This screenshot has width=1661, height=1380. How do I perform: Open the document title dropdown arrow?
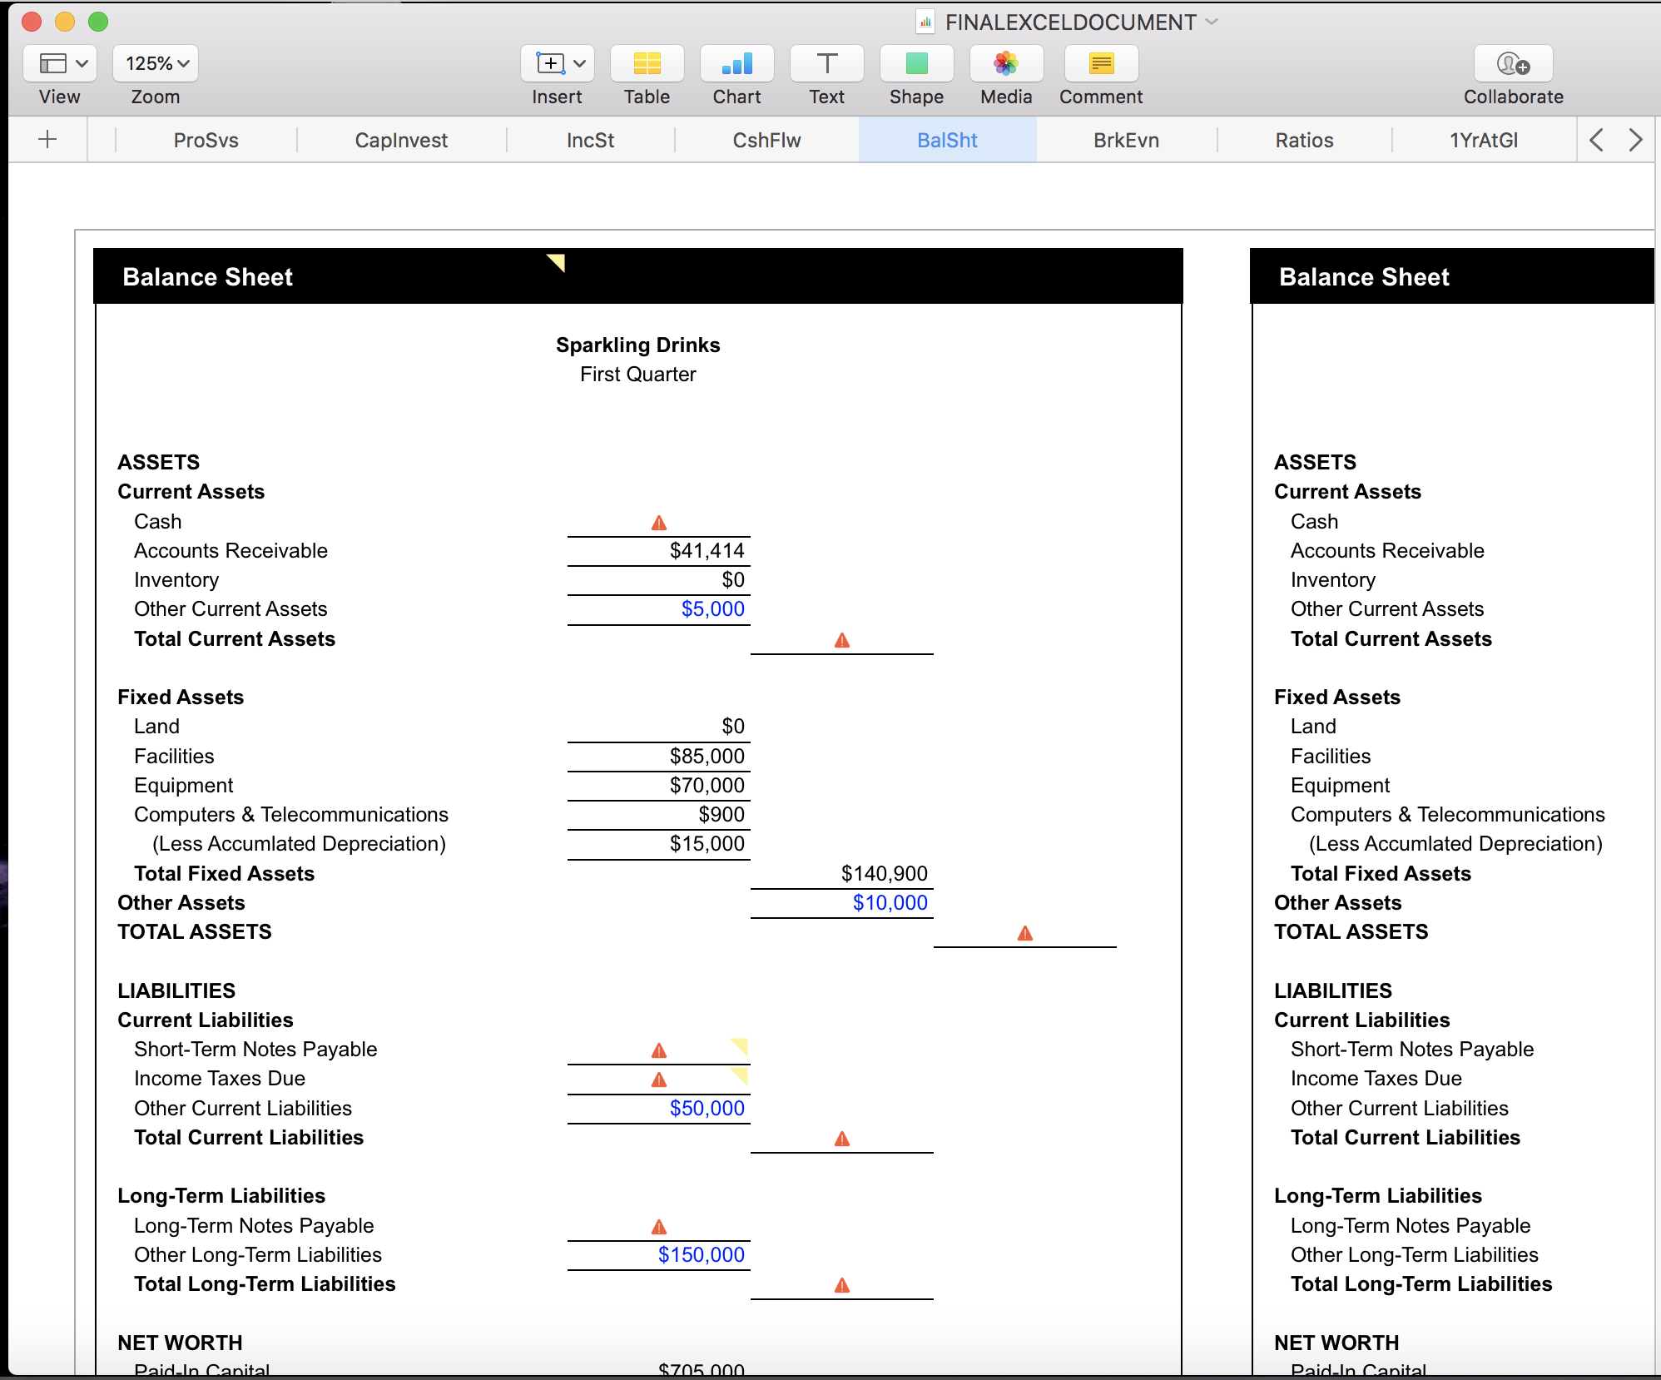click(1212, 22)
